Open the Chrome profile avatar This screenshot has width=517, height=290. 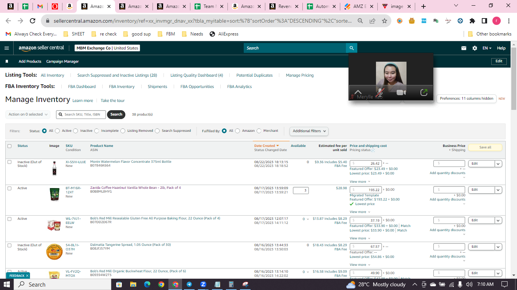click(496, 21)
